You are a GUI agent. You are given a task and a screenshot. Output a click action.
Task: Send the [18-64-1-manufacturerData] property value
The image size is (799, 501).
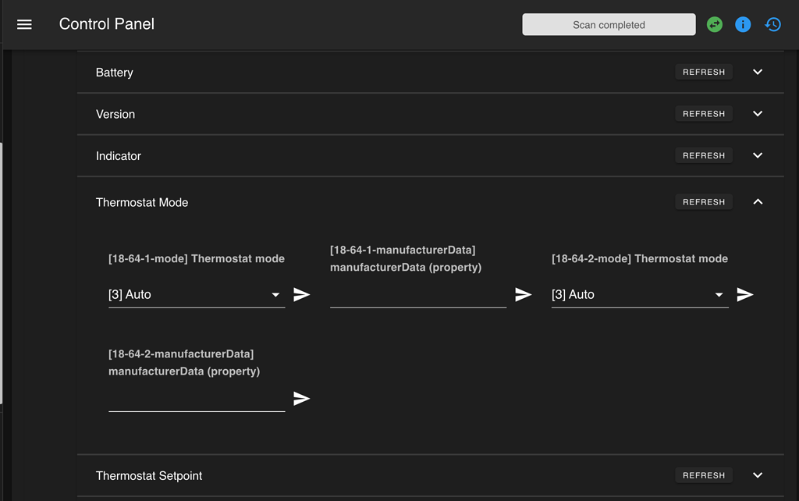point(523,294)
